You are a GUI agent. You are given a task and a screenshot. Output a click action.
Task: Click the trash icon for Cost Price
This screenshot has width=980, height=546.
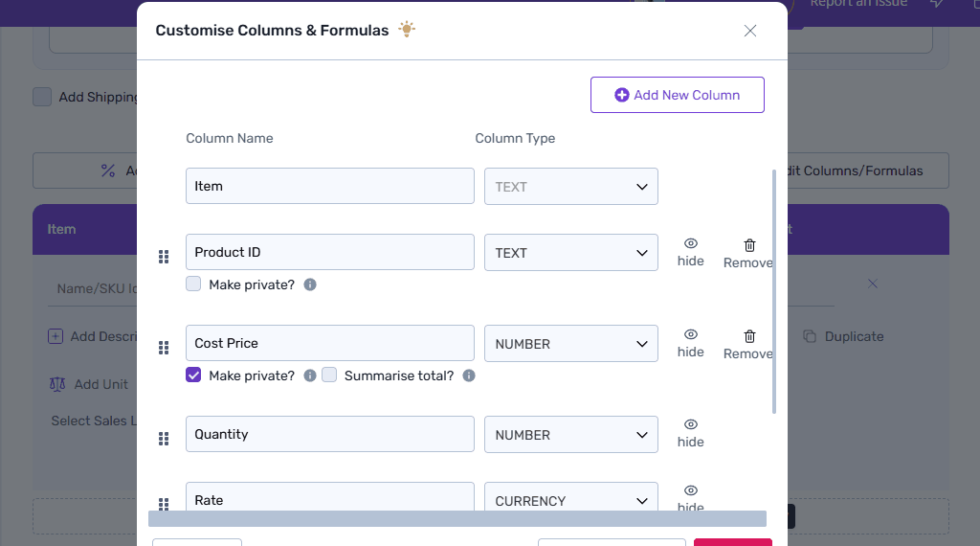(x=749, y=336)
